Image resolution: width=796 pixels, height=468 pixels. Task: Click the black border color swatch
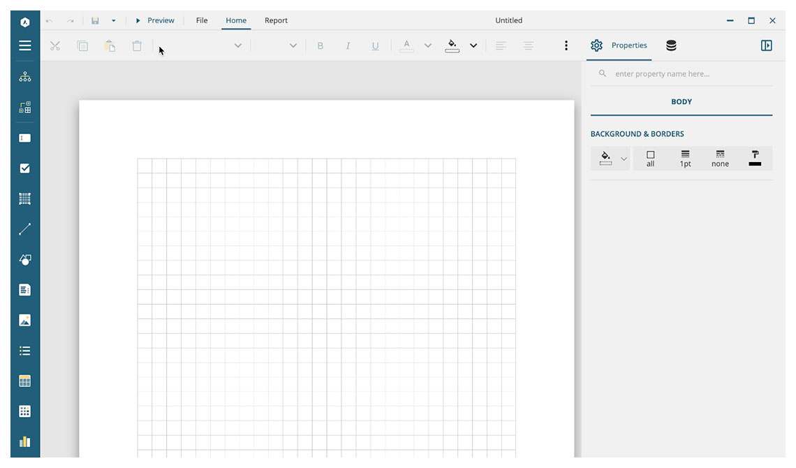click(x=755, y=159)
